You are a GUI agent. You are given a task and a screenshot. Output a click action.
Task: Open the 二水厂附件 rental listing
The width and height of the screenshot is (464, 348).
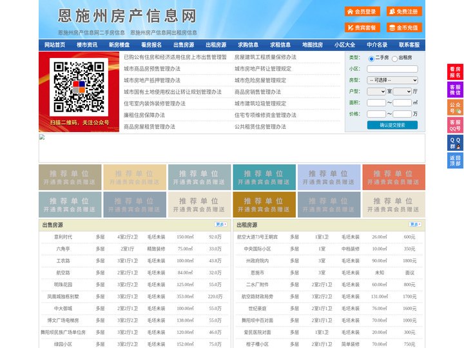[257, 285]
